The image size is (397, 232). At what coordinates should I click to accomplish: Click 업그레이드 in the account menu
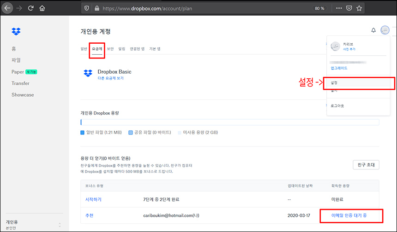(339, 68)
